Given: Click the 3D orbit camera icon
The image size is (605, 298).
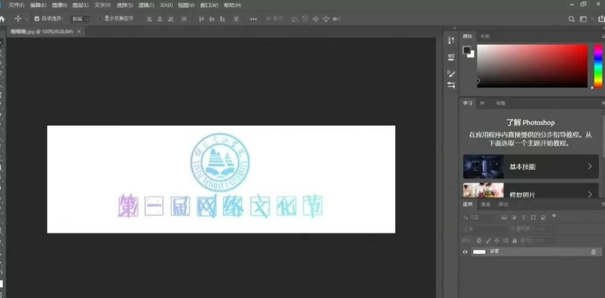Looking at the screenshot, I should [x=295, y=19].
